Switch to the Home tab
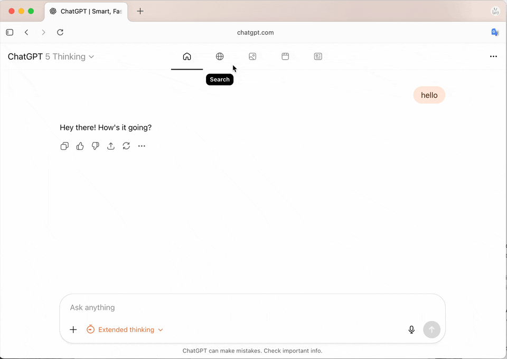Screen dimensions: 507x359 tap(186, 56)
